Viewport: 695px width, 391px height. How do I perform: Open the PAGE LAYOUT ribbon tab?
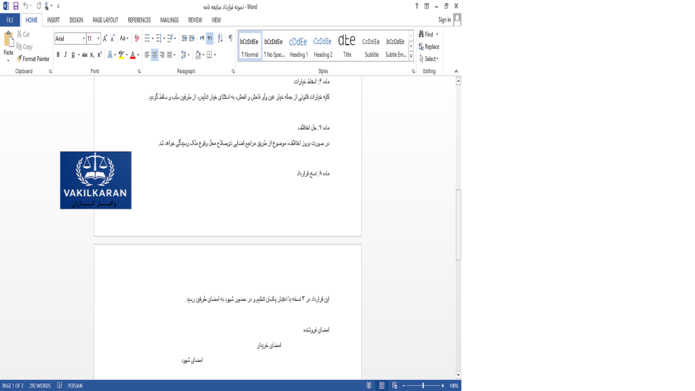click(x=105, y=20)
